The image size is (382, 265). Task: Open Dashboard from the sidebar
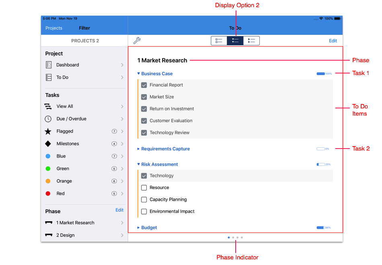68,65
